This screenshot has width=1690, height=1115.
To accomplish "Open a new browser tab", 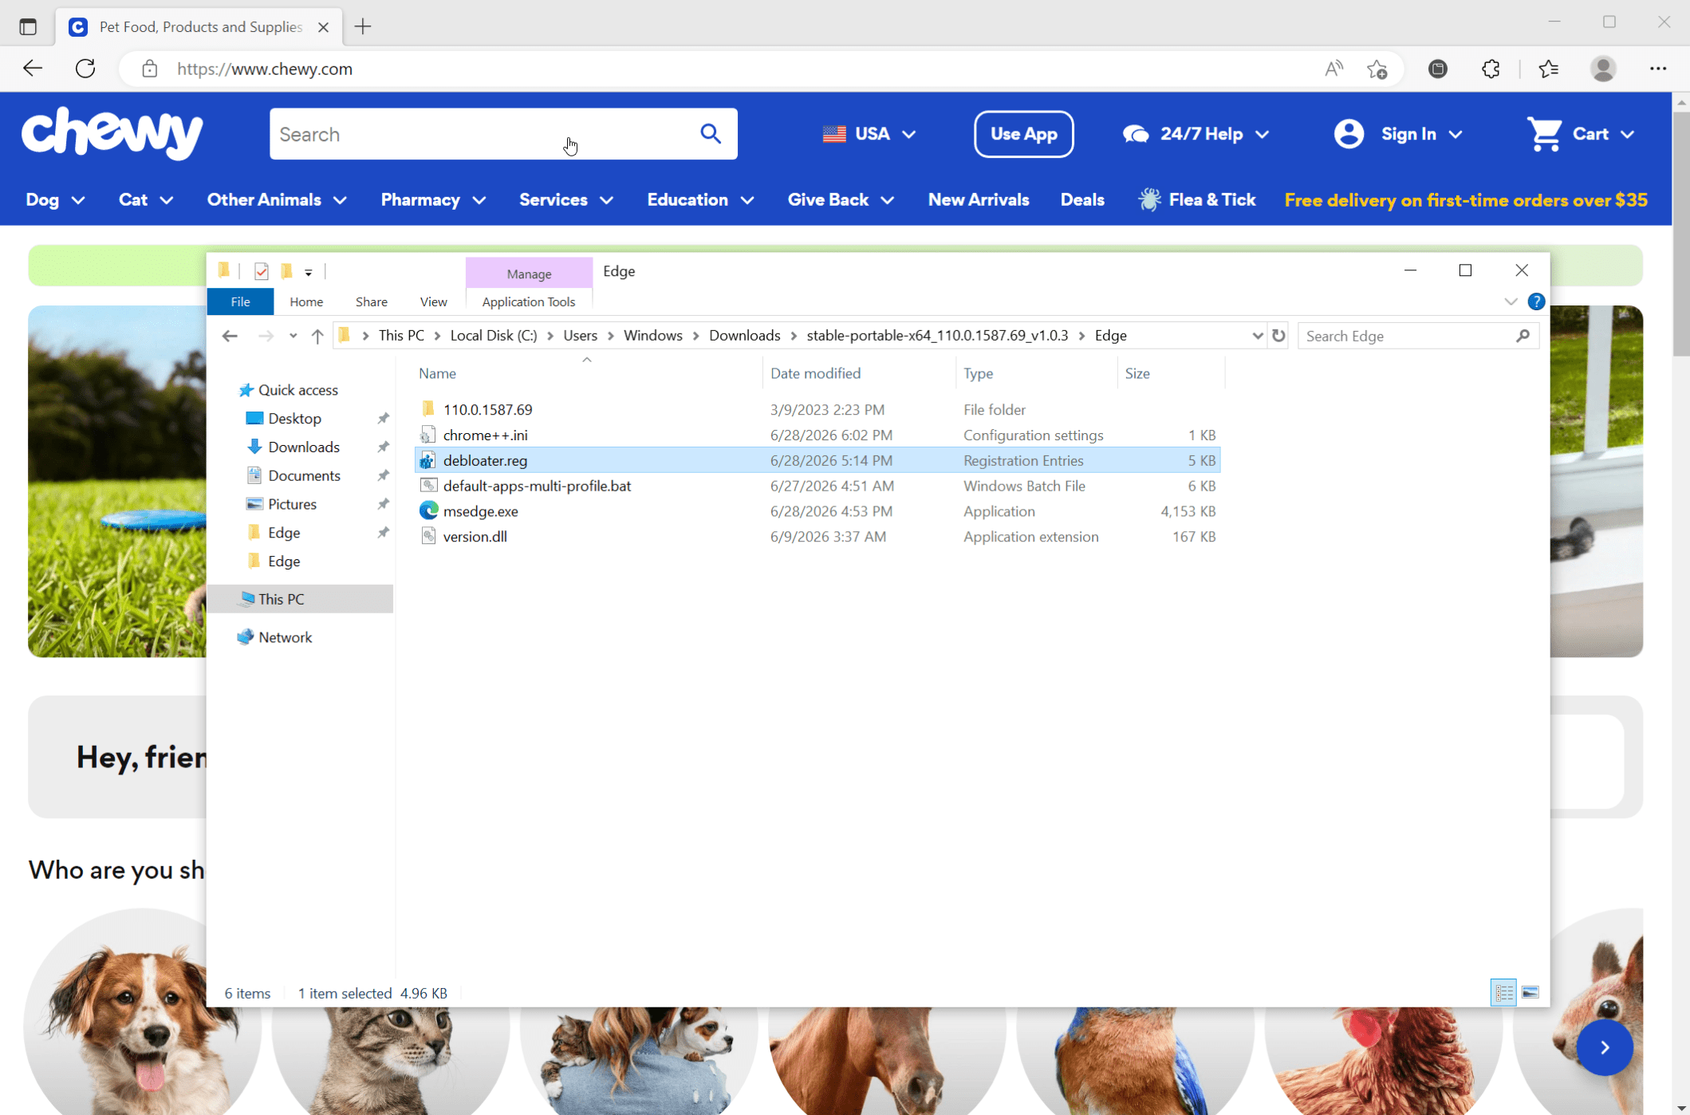I will tap(363, 26).
